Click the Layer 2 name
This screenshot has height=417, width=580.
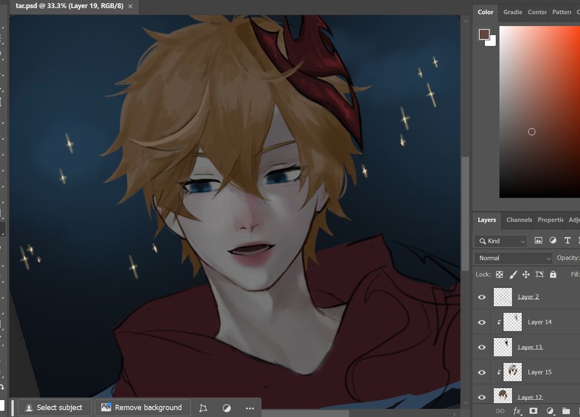tap(528, 297)
